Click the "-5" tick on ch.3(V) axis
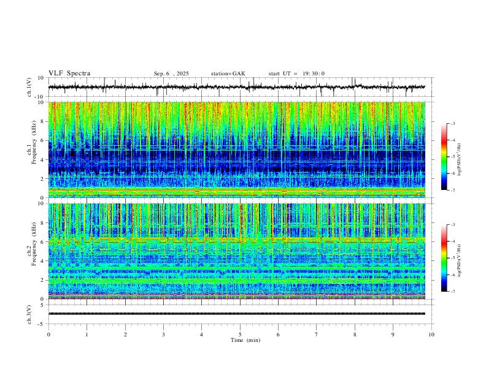Image resolution: width=486 pixels, height=375 pixels. tap(42, 324)
